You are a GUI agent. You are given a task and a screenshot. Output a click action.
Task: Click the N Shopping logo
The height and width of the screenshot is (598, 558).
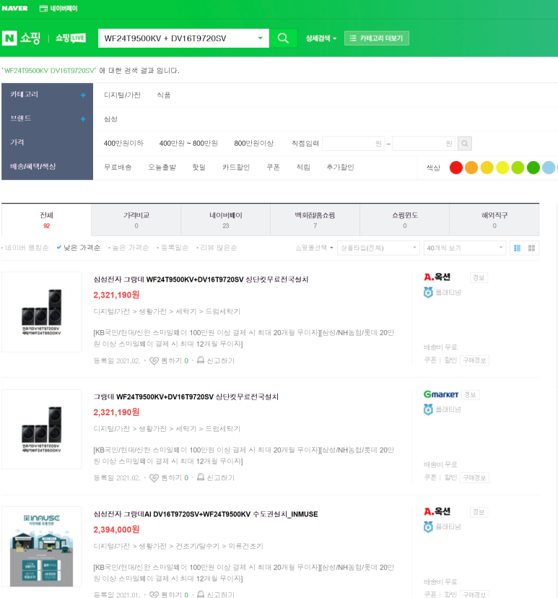click(x=22, y=38)
